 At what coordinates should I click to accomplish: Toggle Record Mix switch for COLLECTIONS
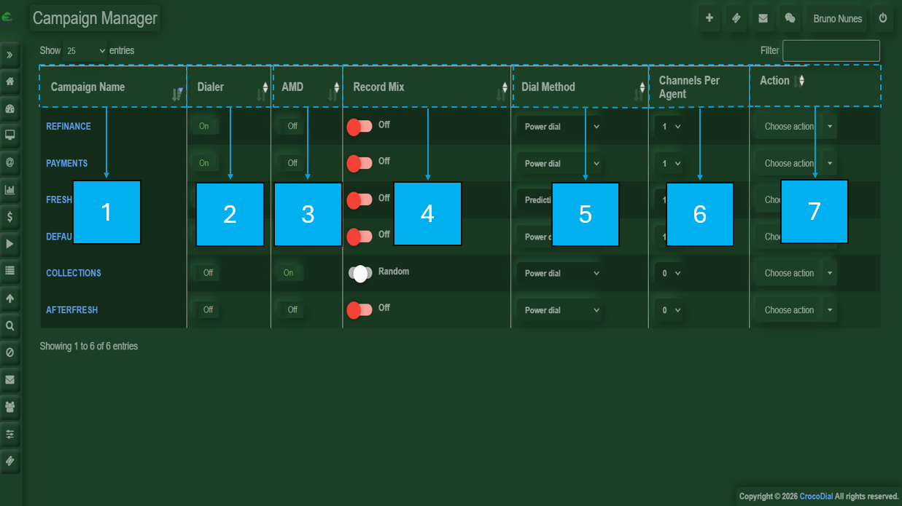(x=359, y=273)
